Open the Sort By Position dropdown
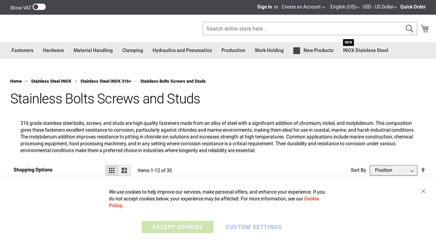The height and width of the screenshot is (245, 436). [x=393, y=170]
